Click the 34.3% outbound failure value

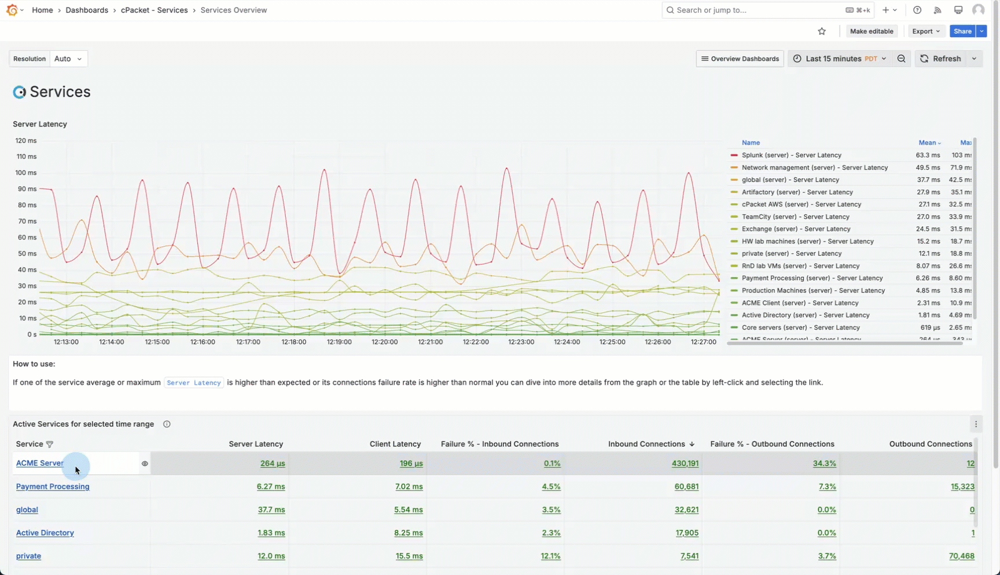coord(825,463)
